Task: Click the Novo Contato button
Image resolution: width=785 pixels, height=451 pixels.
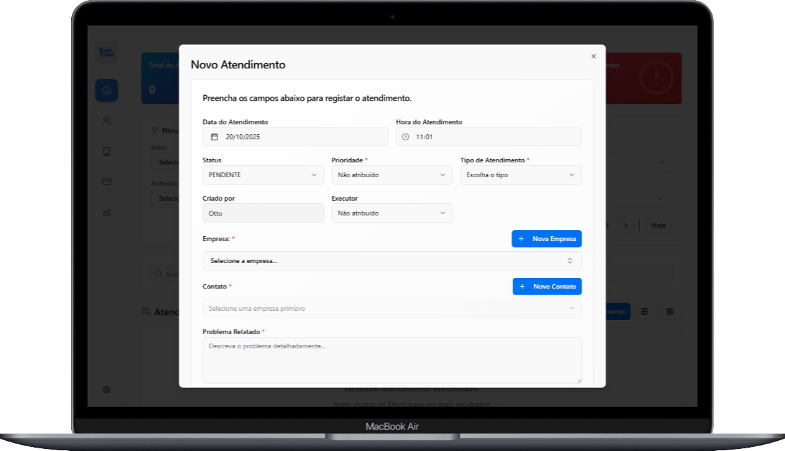Action: point(547,287)
